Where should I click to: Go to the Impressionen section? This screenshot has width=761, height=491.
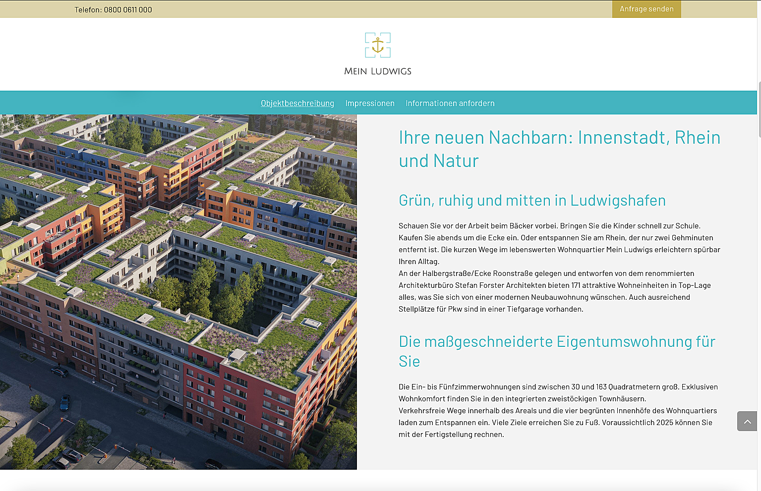[370, 103]
